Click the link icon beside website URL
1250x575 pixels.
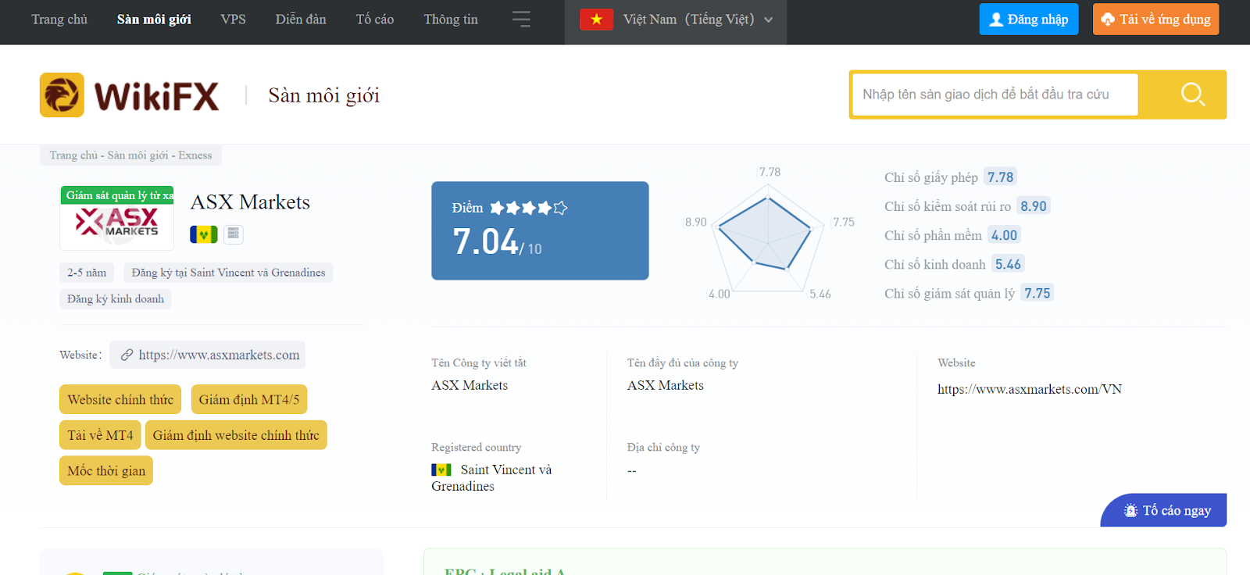pyautogui.click(x=127, y=355)
